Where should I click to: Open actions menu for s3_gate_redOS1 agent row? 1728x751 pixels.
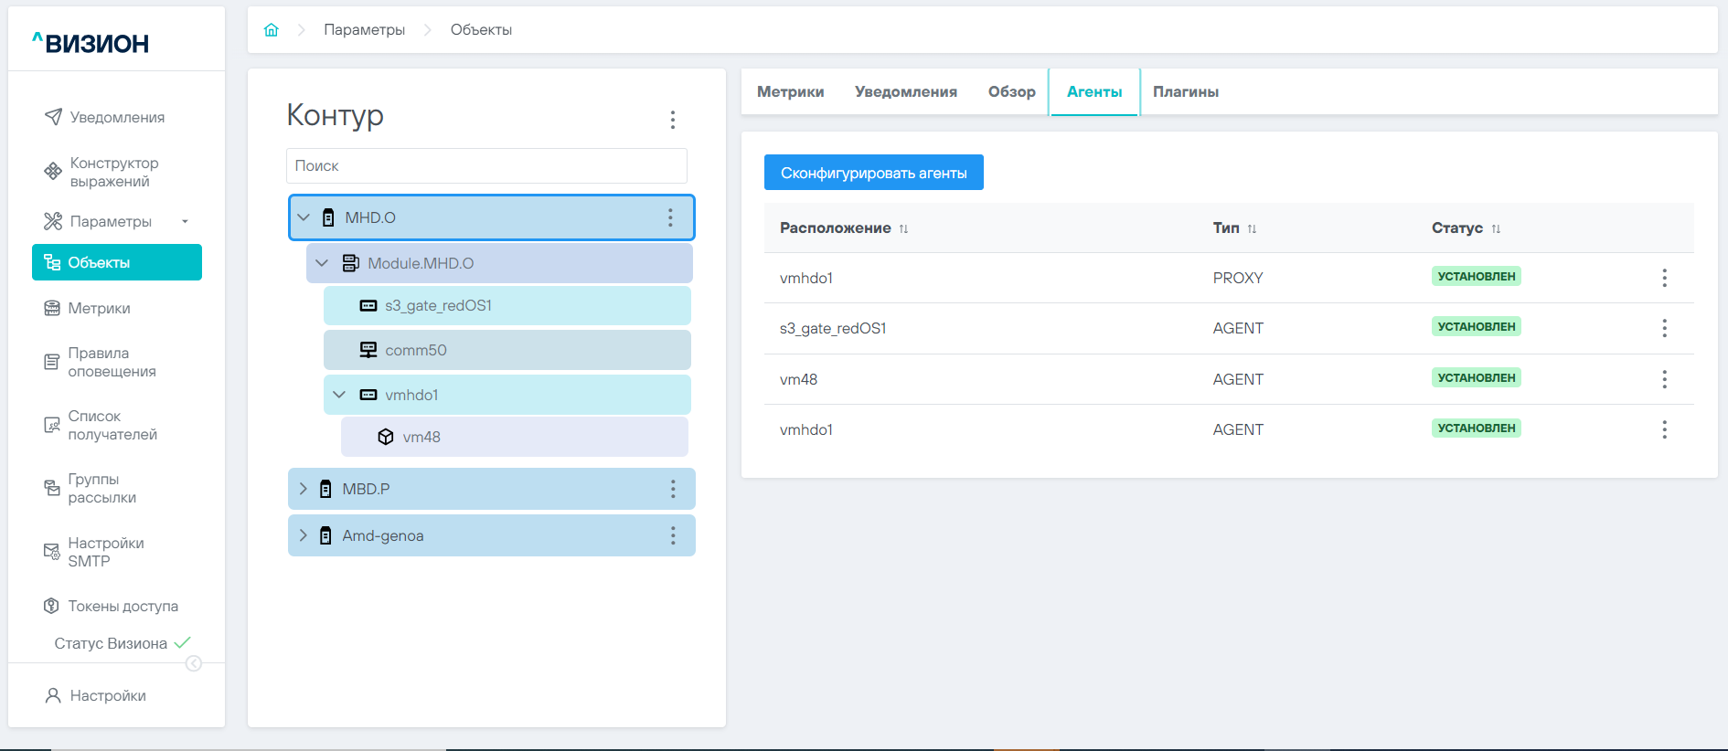[x=1664, y=328]
